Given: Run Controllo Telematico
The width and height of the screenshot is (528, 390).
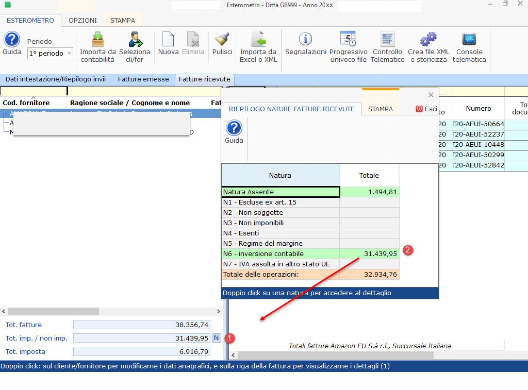Looking at the screenshot, I should pos(387,47).
